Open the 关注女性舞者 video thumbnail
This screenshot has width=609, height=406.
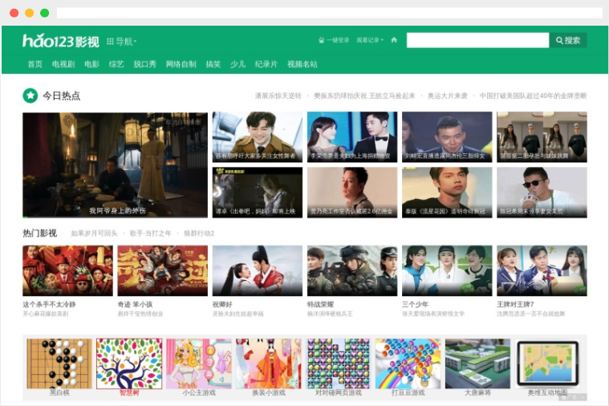(257, 136)
